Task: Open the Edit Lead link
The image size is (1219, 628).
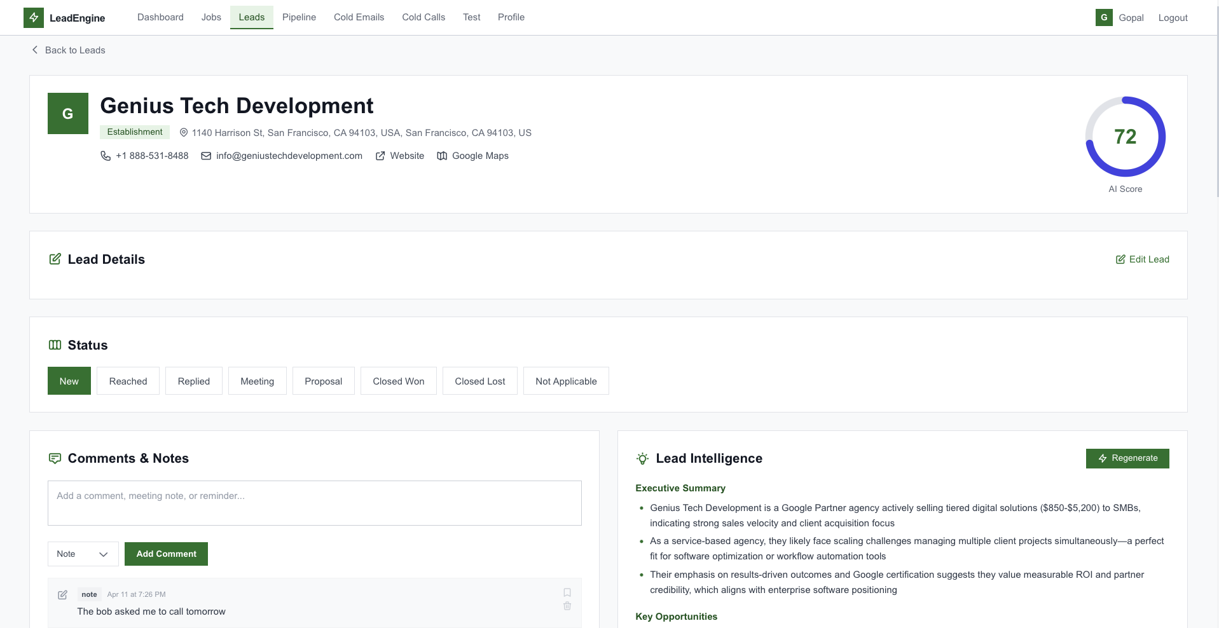Action: (x=1142, y=259)
